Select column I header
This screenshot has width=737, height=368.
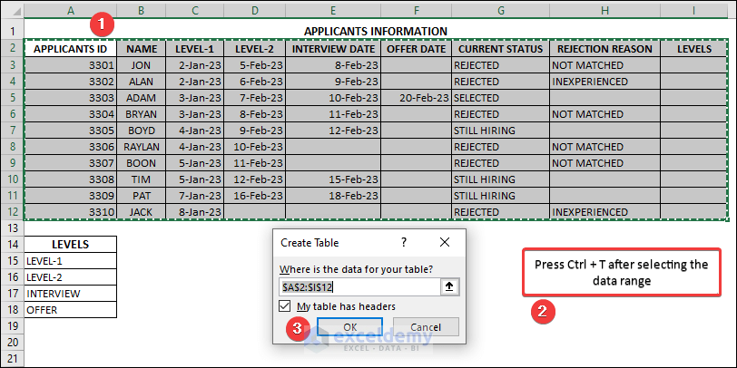coord(694,10)
